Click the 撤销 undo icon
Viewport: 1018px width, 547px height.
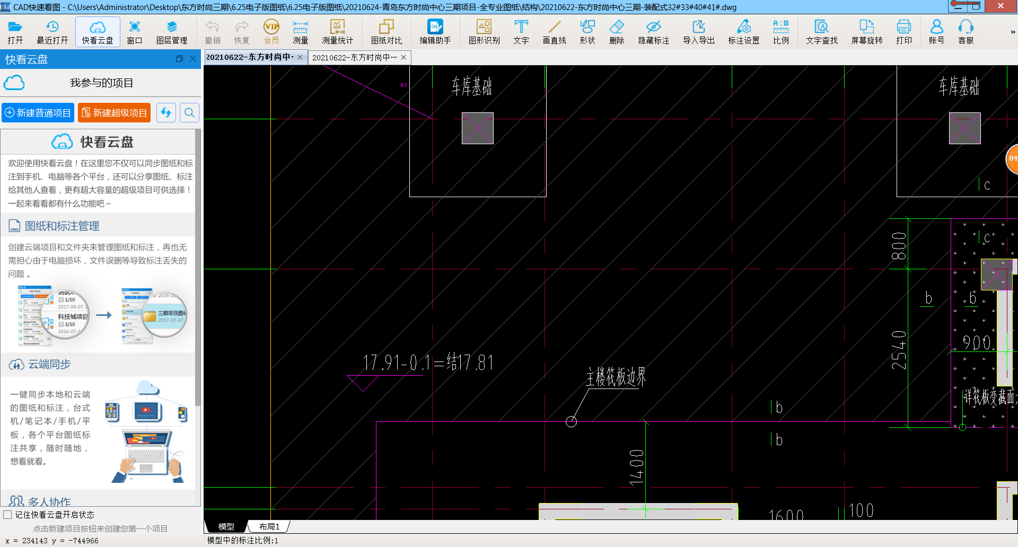click(213, 32)
